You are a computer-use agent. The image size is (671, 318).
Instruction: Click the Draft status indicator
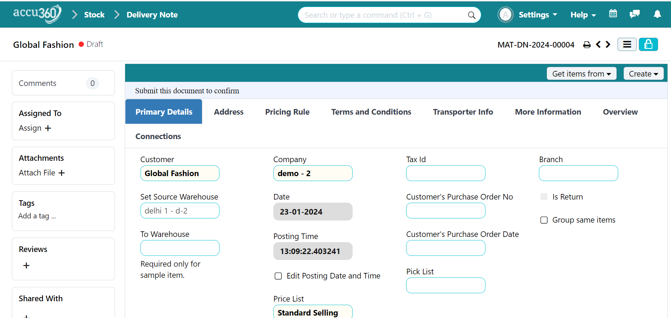pos(91,44)
